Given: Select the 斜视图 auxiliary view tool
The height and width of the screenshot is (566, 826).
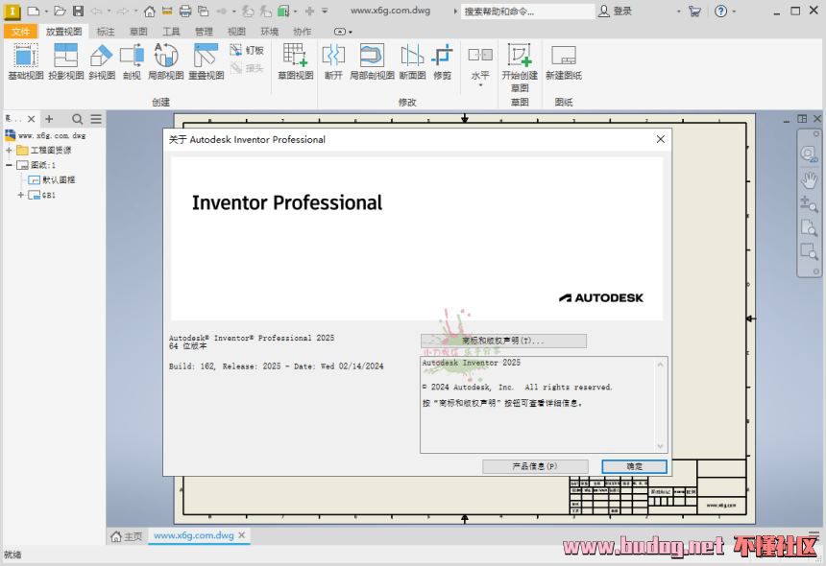Looking at the screenshot, I should [x=102, y=61].
